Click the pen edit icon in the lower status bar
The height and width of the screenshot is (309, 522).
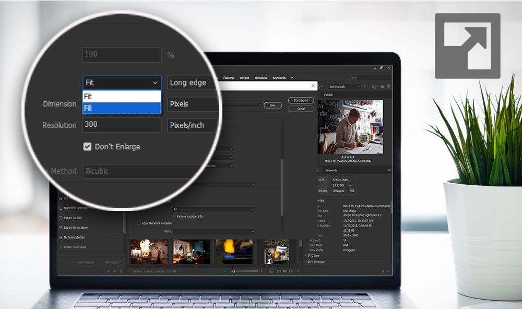108,271
